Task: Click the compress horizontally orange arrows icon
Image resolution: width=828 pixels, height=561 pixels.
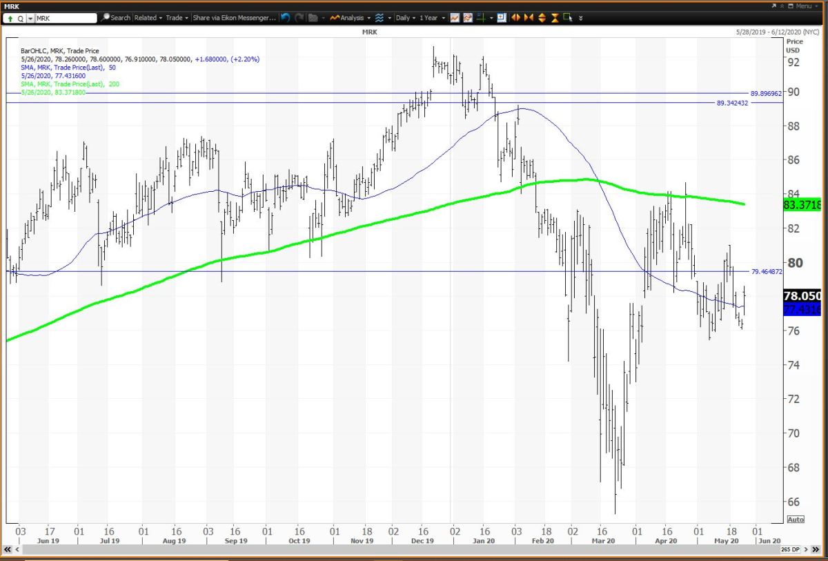Action: click(529, 17)
